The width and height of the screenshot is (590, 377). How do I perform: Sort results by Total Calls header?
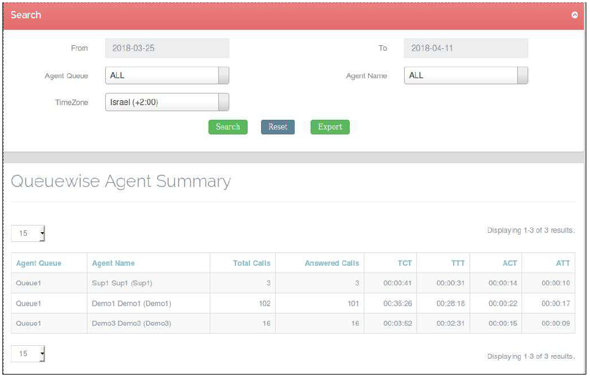(251, 263)
